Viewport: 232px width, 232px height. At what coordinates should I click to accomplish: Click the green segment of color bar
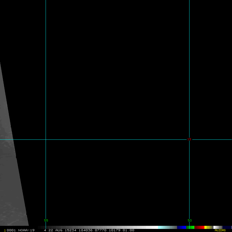tap(191, 227)
